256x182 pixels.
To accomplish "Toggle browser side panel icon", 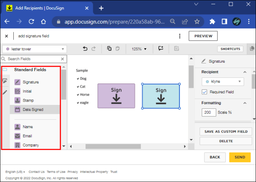I will (224, 21).
